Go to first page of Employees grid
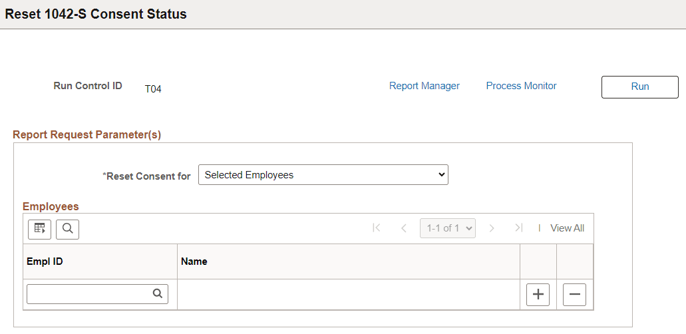686x334 pixels. pyautogui.click(x=377, y=228)
